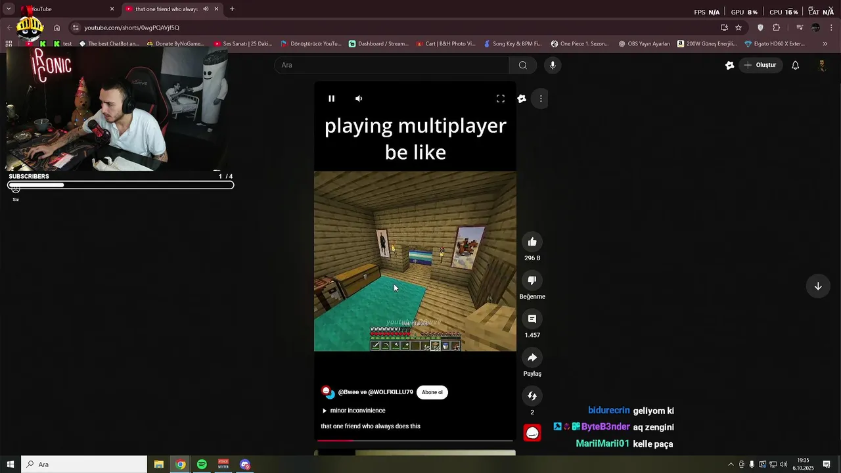Image resolution: width=841 pixels, height=473 pixels.
Task: Open the sound source avatar thumbnail
Action: tap(532, 433)
